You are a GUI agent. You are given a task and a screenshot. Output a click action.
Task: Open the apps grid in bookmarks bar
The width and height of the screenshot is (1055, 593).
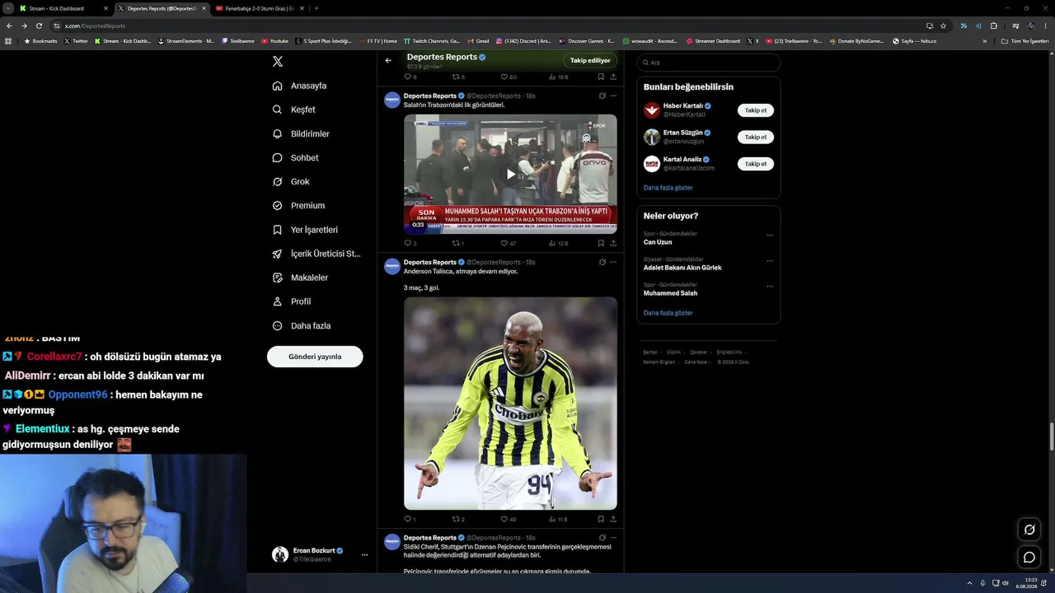click(x=9, y=40)
